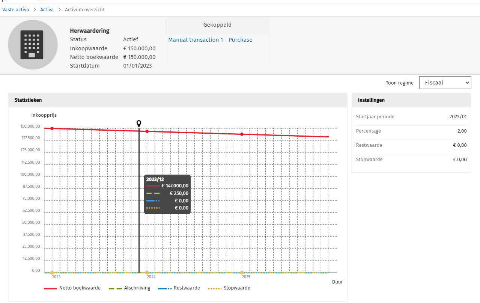Click the orange dot at 2024 on the axis
This screenshot has height=303, width=480.
click(147, 273)
